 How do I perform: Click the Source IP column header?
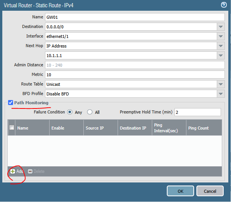point(101,128)
